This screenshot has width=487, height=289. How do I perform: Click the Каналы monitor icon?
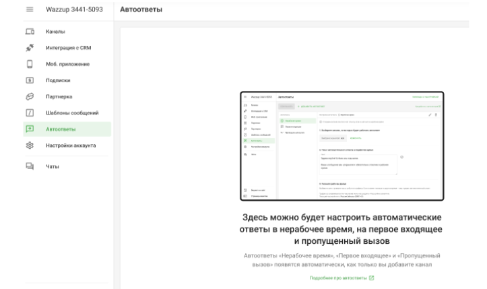(x=21, y=32)
